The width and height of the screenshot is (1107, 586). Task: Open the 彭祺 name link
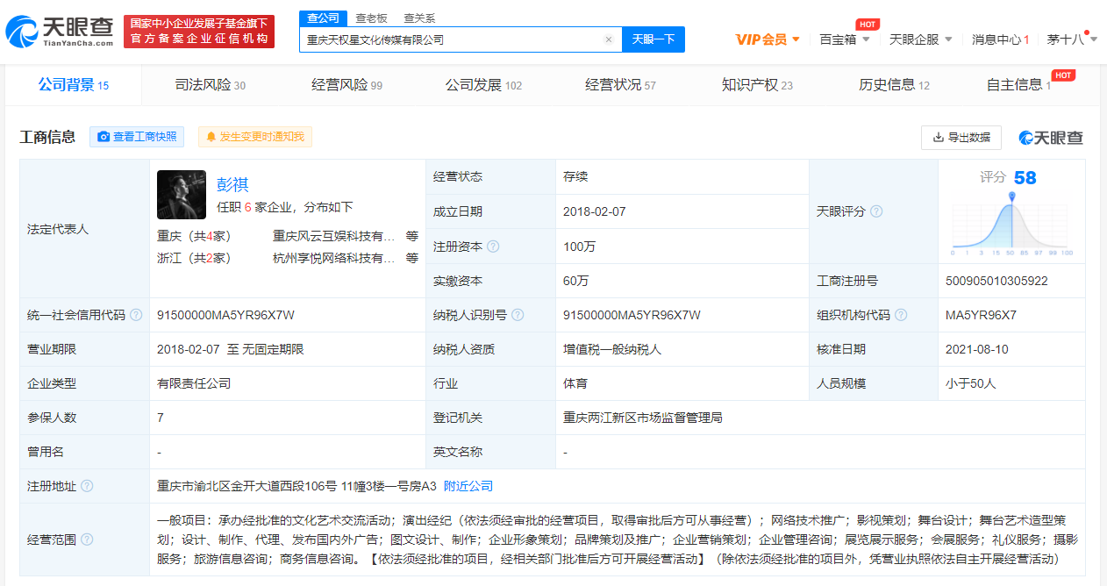click(x=233, y=184)
